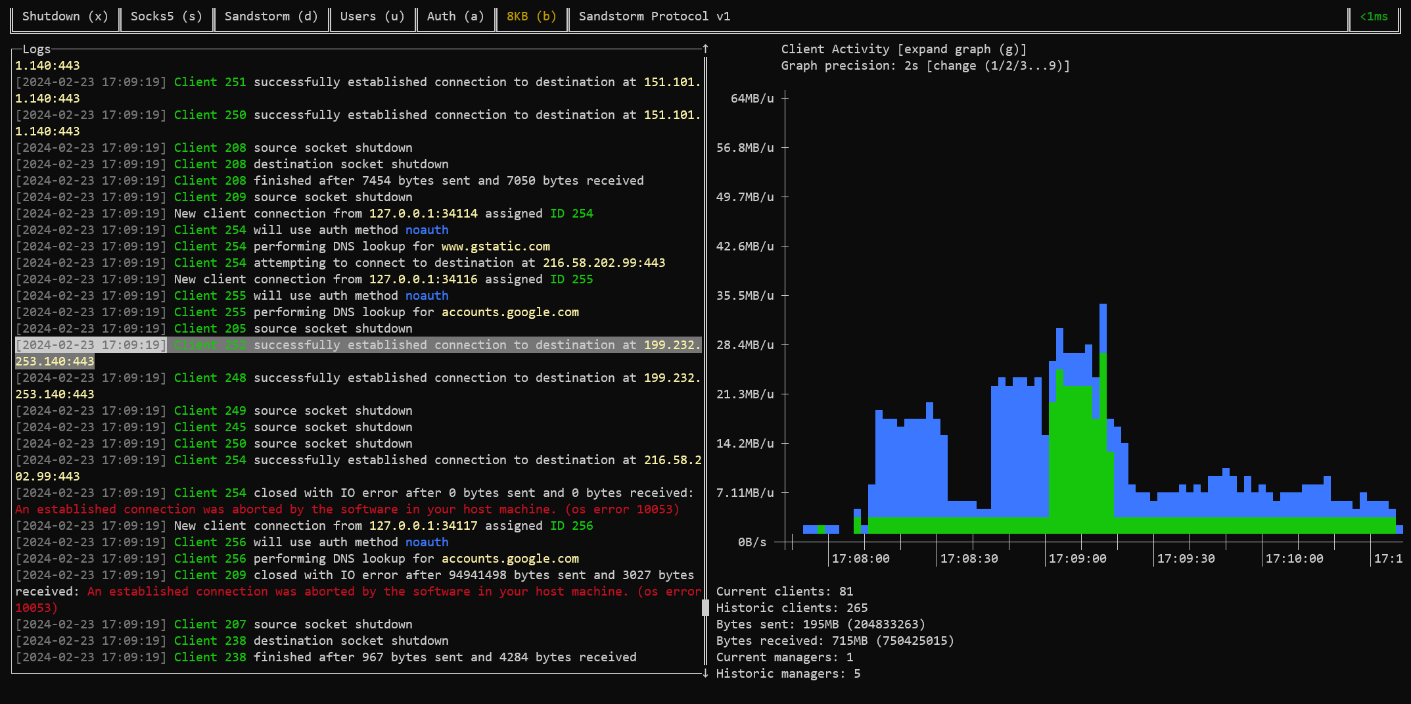
Task: Click the Bytes received: 715MB stat
Action: (x=835, y=641)
